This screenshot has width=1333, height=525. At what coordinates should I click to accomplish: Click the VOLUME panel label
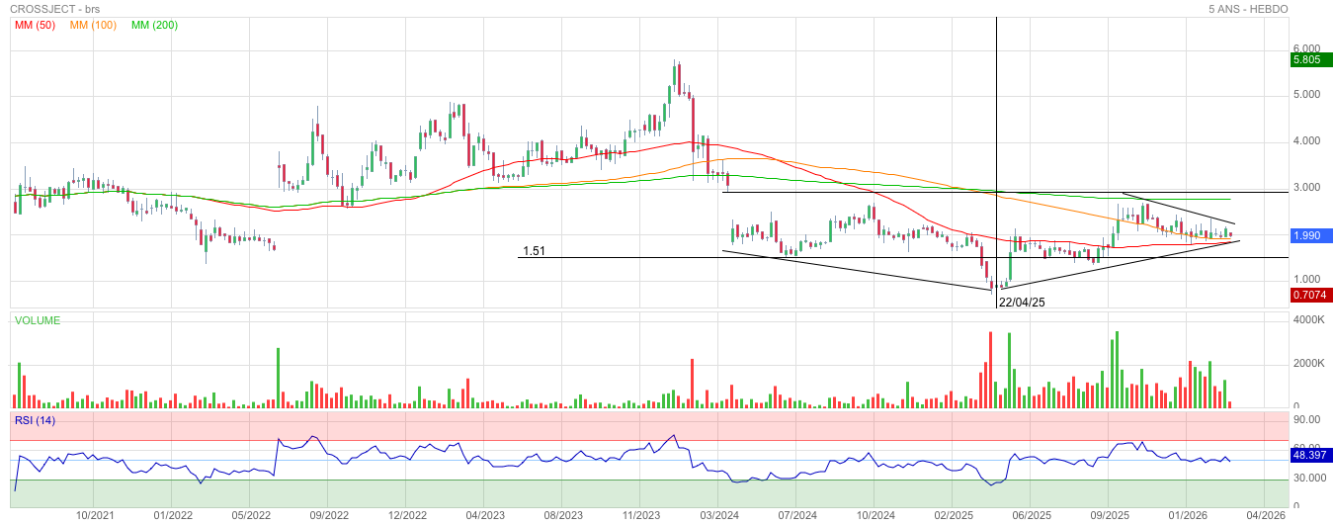(37, 320)
